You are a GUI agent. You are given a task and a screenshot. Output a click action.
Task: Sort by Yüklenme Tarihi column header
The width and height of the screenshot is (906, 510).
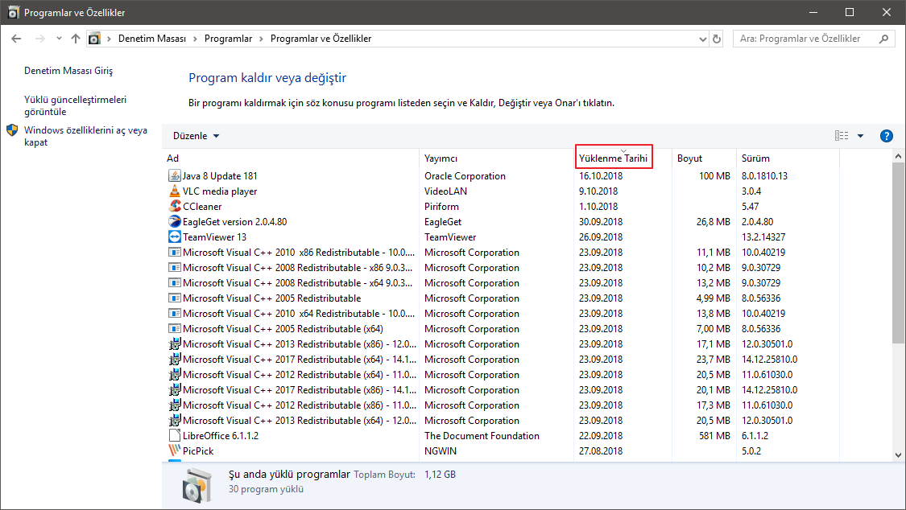(613, 158)
